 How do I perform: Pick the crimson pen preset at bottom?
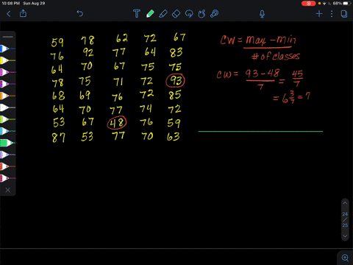click(x=7, y=178)
